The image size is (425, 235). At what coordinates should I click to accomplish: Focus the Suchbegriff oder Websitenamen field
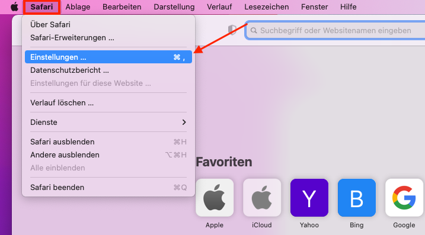point(335,30)
